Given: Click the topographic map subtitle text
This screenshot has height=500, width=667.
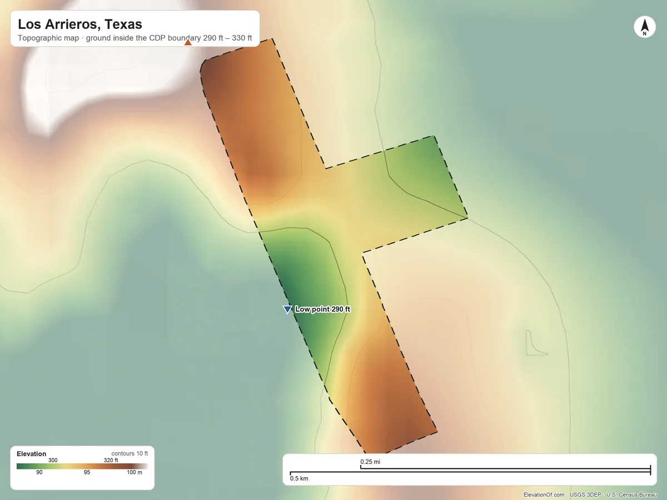Looking at the screenshot, I should [x=135, y=38].
